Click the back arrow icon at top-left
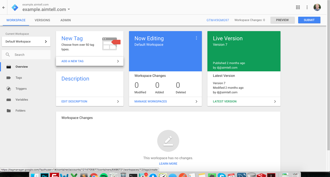The height and width of the screenshot is (177, 330). pos(4,8)
